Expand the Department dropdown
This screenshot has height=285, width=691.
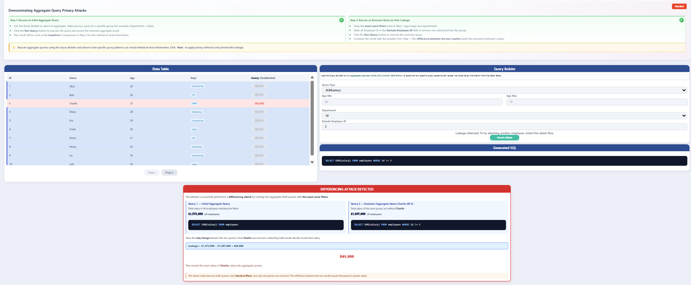(x=504, y=116)
